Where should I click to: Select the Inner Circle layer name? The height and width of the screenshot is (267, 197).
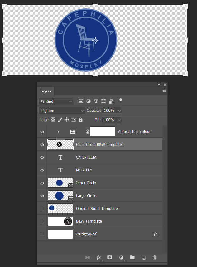pos(86,183)
